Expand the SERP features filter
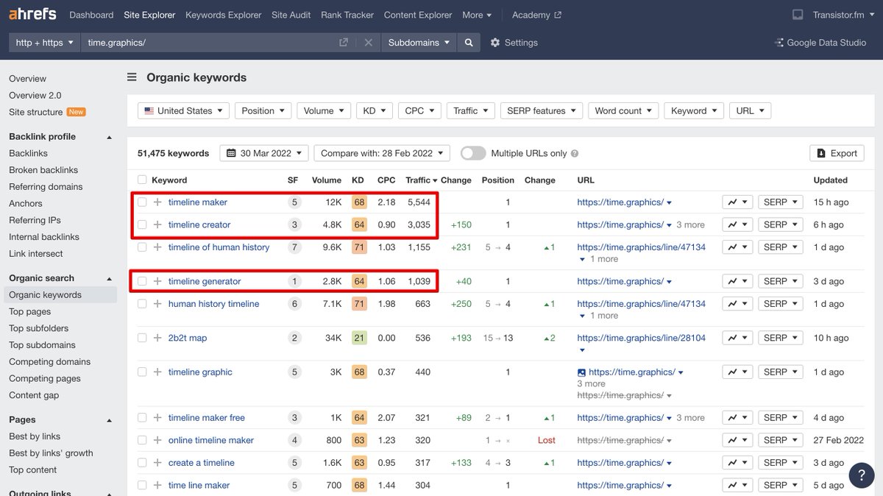 click(542, 111)
